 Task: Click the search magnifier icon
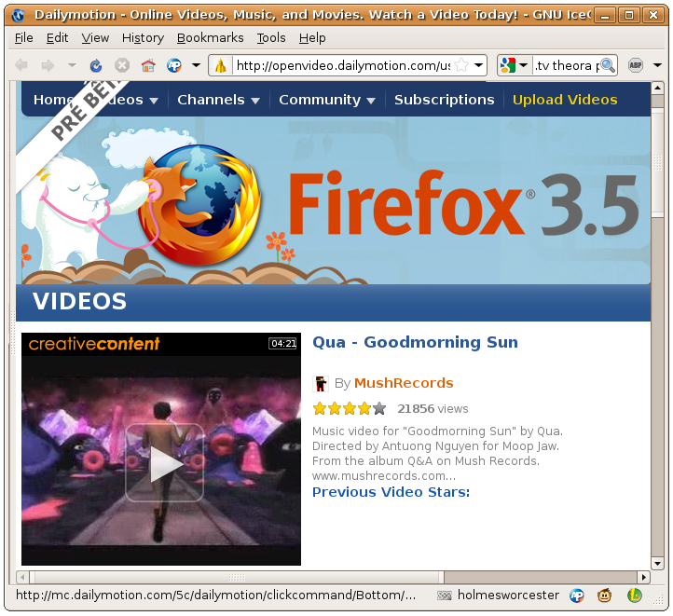[x=607, y=65]
